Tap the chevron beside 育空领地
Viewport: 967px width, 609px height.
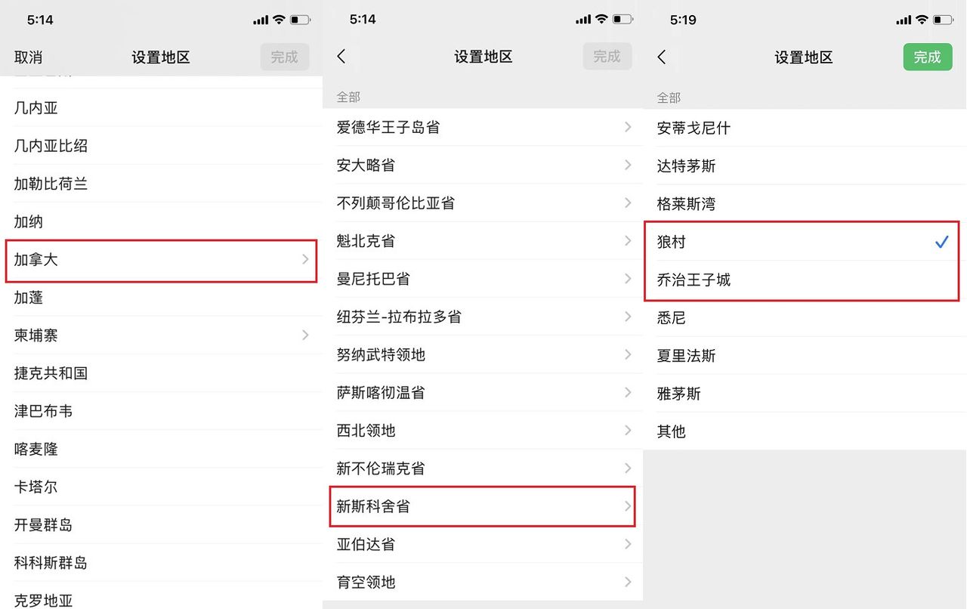point(627,582)
